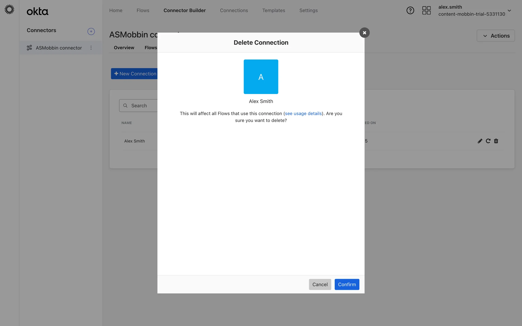Click the trash delete icon in the Alex Smith row
This screenshot has height=326, width=522.
click(496, 141)
